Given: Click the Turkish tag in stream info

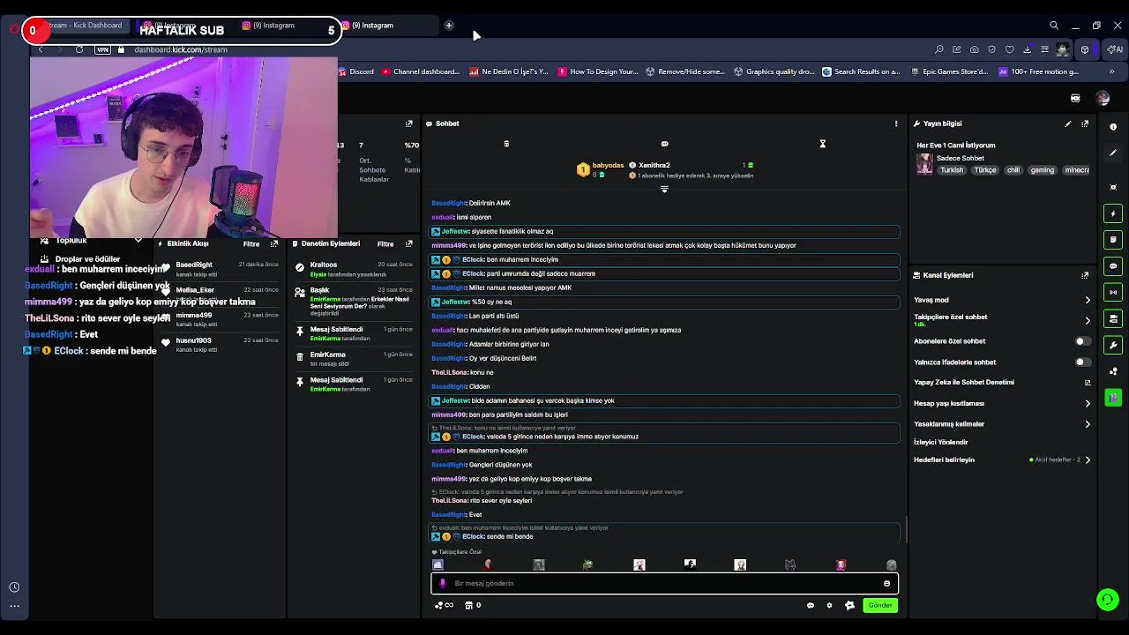Looking at the screenshot, I should [952, 170].
